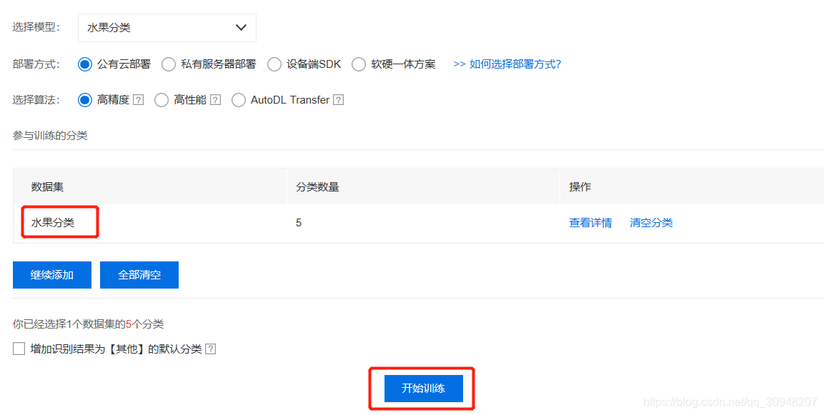The width and height of the screenshot is (824, 415).
Task: Click the help icon next to 高精度
Action: 139,99
